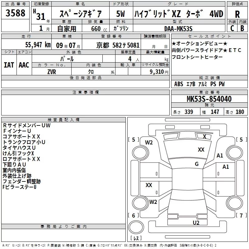Select the shift type IAT
This screenshot has width=249, height=249.
9,65
